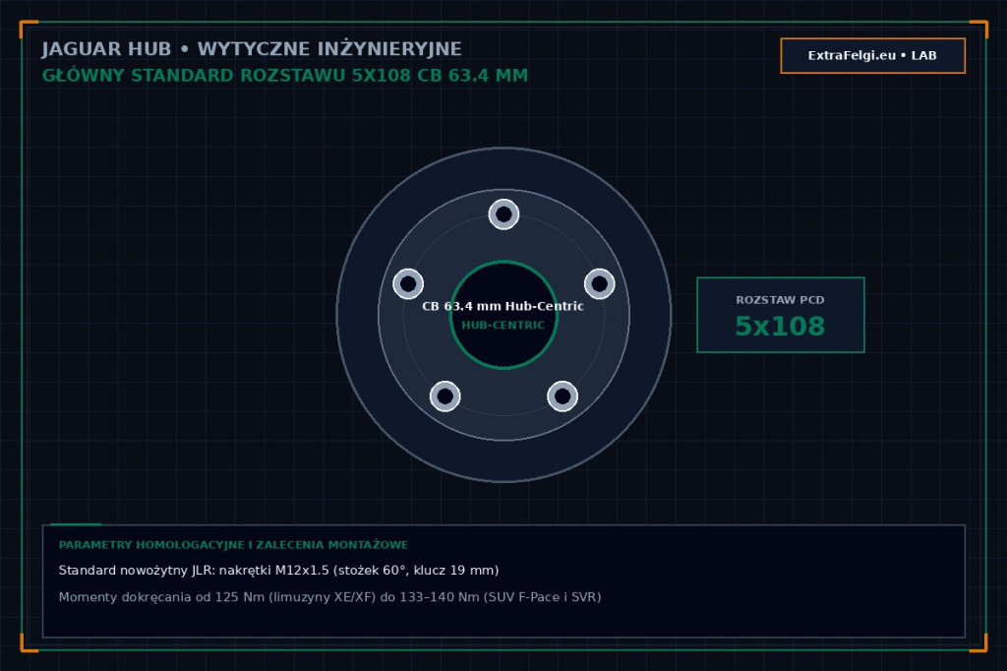The height and width of the screenshot is (671, 1007).
Task: Click the ROZSTAW PCD label
Action: pos(780,300)
